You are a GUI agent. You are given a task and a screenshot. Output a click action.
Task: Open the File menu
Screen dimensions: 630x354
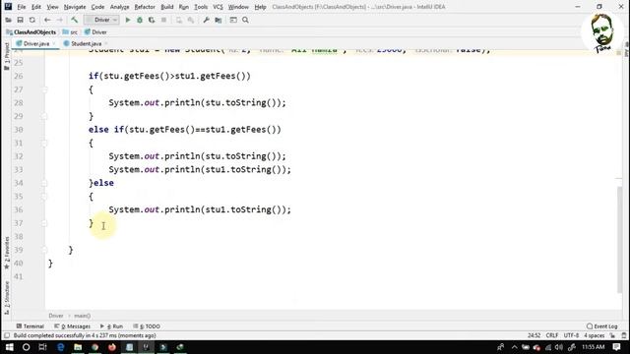pos(22,7)
